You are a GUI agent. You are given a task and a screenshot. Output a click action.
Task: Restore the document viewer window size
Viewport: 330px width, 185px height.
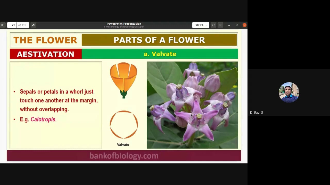pyautogui.click(x=237, y=25)
